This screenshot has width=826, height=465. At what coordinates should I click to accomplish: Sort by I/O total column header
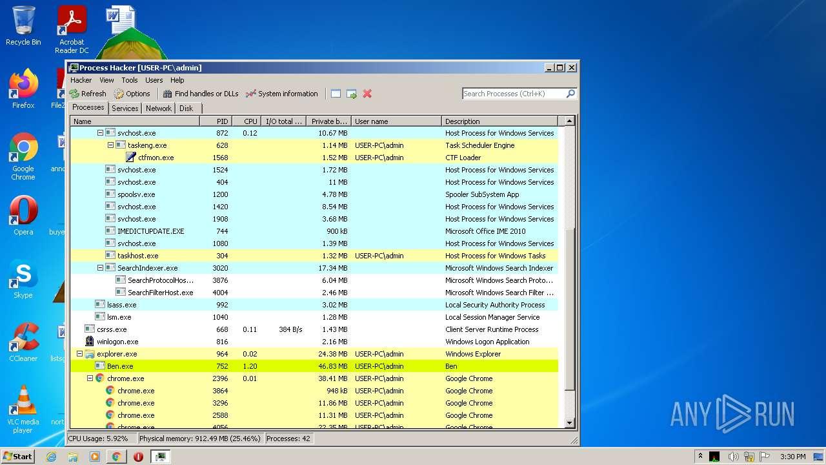(283, 121)
